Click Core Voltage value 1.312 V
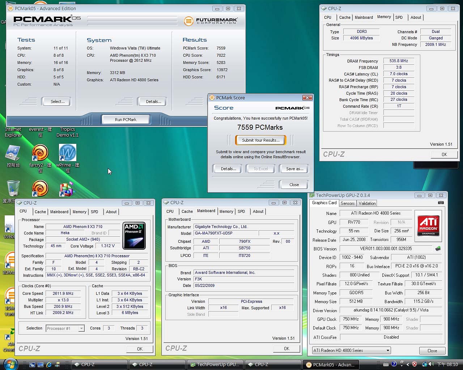Viewport: 463px width, 370px height. [x=108, y=246]
